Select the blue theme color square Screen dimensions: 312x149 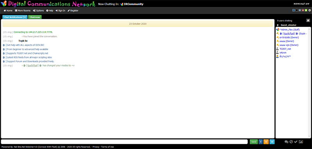point(294,11)
